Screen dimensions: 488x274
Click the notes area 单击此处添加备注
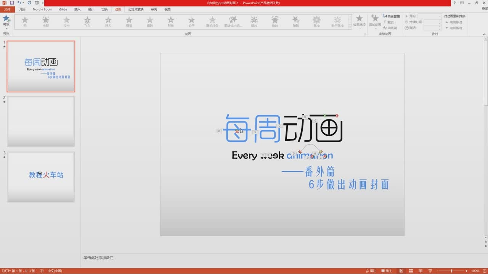click(98, 258)
